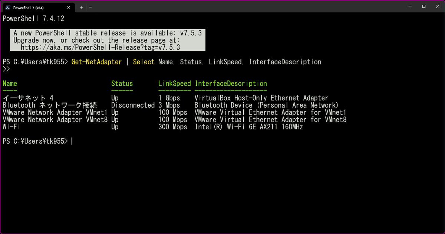The image size is (445, 234).
Task: Click the Get-NetAdapter command text
Action: [x=99, y=62]
